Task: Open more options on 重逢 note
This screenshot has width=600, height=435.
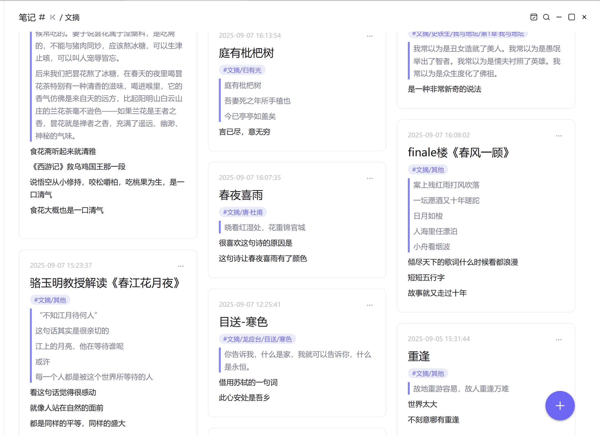Action: tap(558, 339)
